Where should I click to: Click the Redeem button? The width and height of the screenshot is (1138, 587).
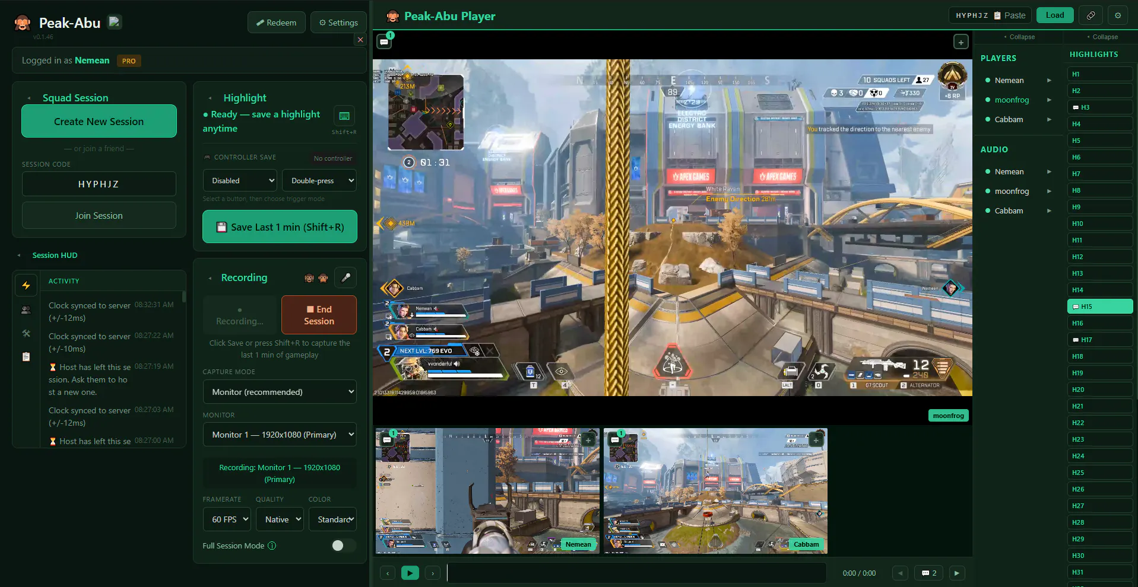click(x=277, y=23)
